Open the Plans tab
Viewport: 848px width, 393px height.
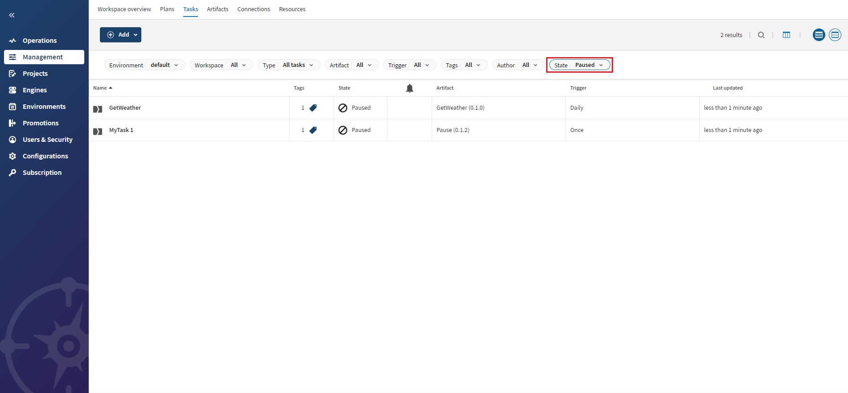167,9
